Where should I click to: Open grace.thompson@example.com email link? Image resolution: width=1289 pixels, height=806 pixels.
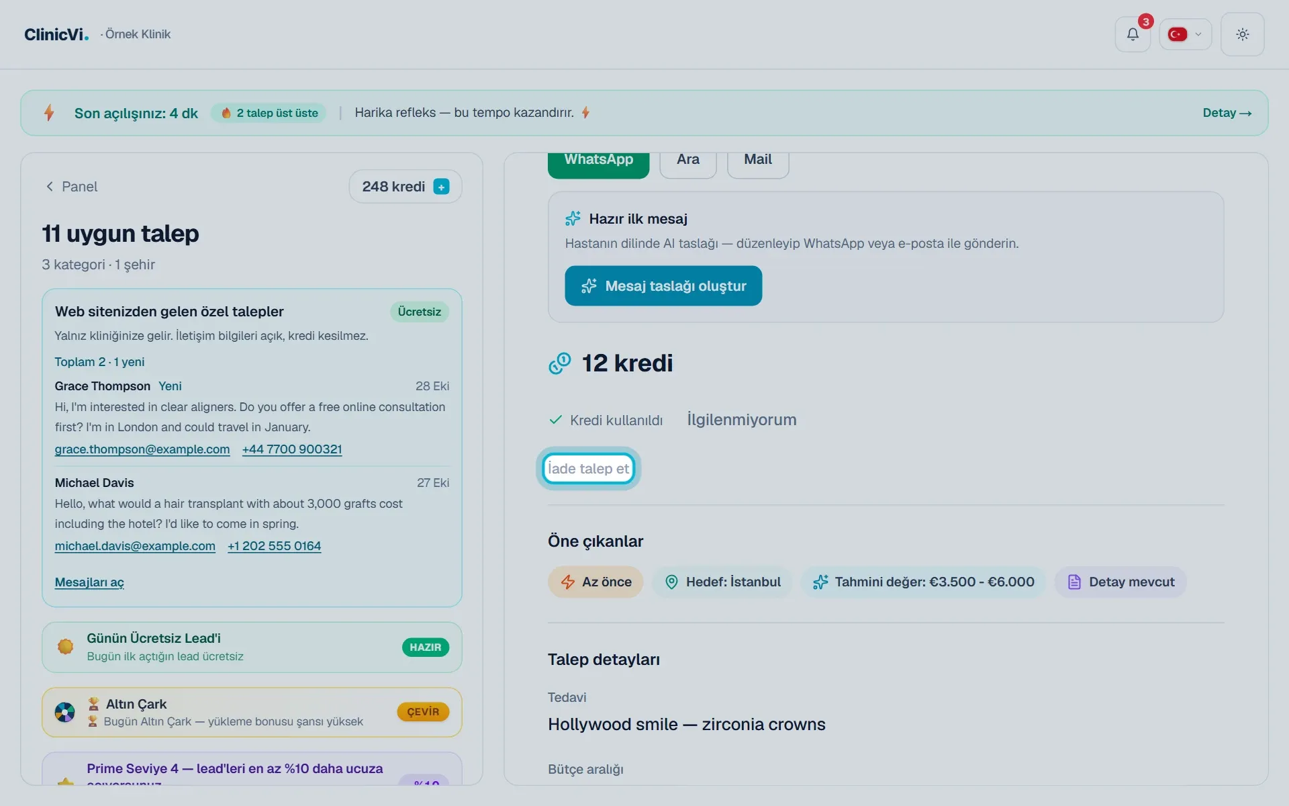pyautogui.click(x=142, y=449)
